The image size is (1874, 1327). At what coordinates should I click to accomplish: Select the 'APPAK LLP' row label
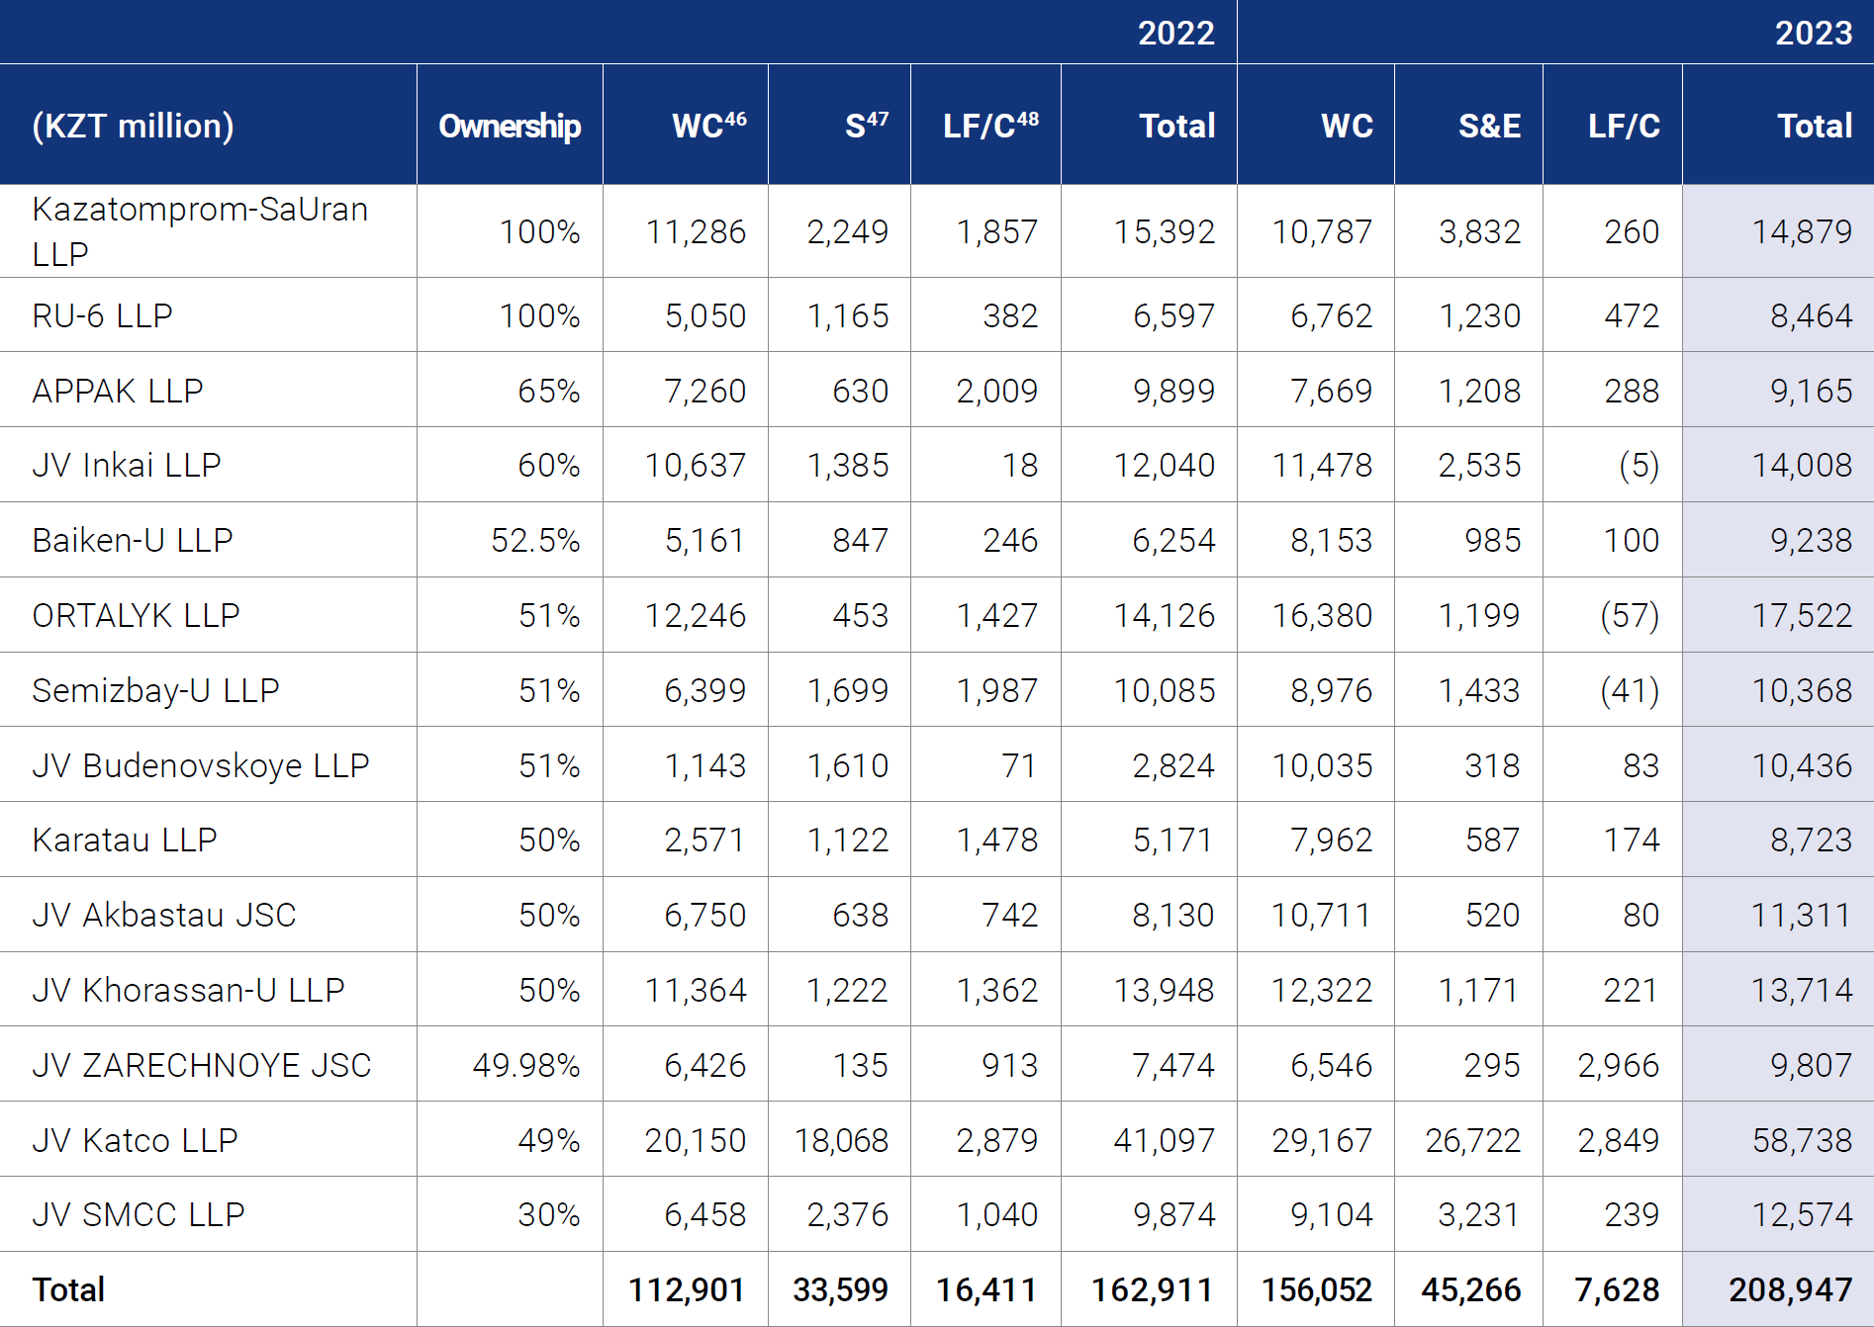point(118,391)
